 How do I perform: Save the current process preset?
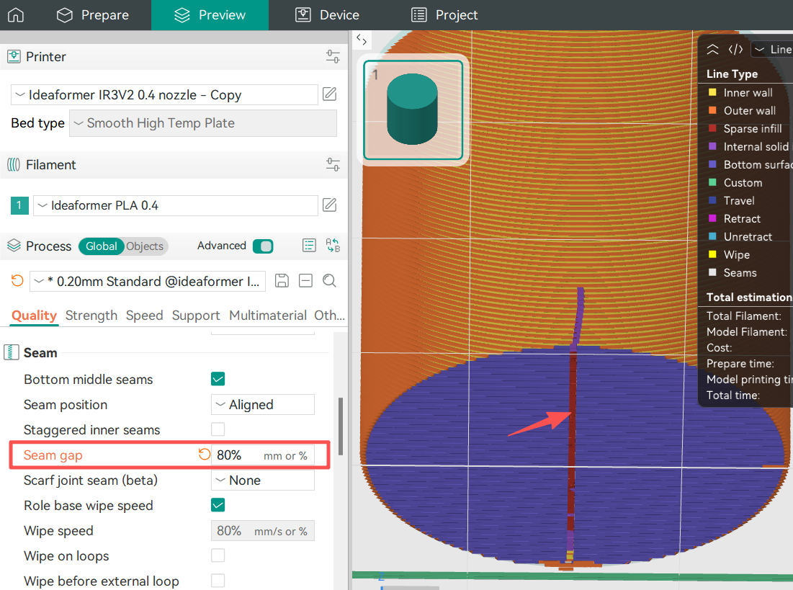click(x=282, y=281)
